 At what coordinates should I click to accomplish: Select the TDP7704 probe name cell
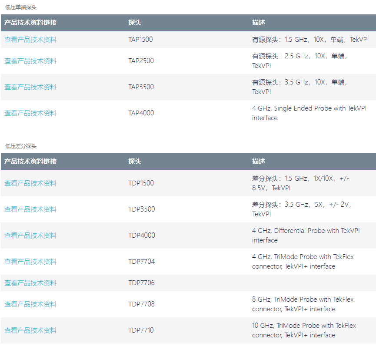coord(141,262)
